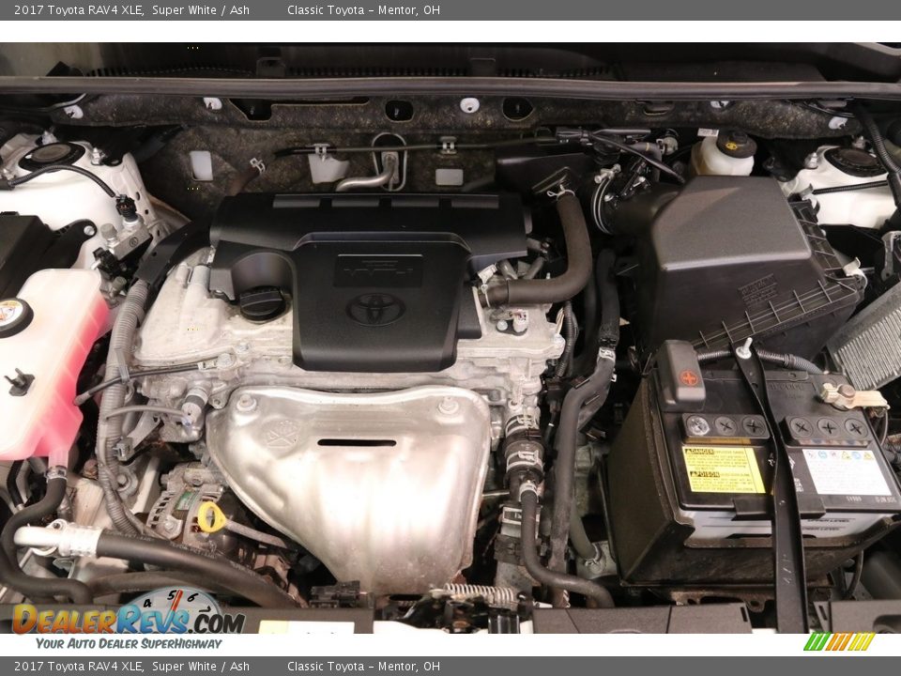Click the "2017 Toyota RAV4 XLE" title at top
Screen dimensions: 901x676
click(x=79, y=10)
